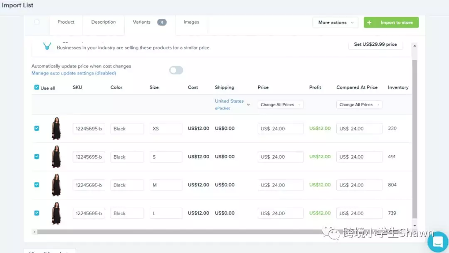Open the Images tab
449x253 pixels.
point(191,22)
